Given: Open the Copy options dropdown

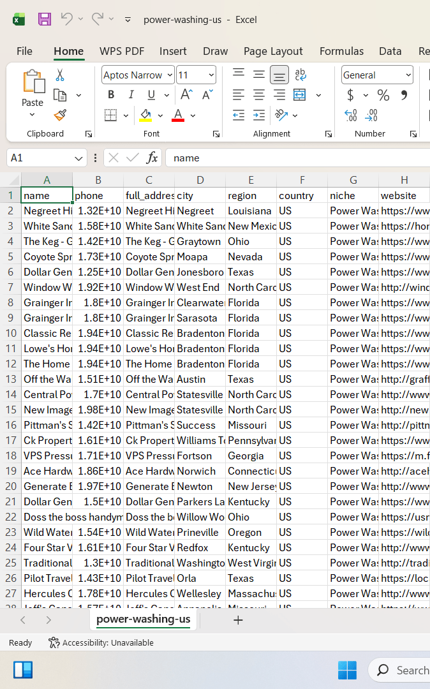Looking at the screenshot, I should [78, 95].
